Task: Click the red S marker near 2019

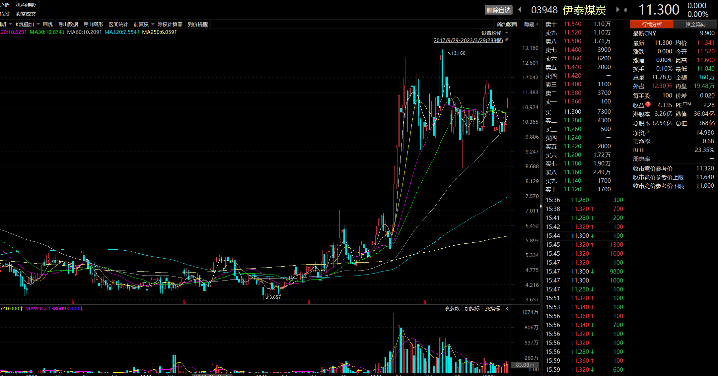Action: point(73,302)
